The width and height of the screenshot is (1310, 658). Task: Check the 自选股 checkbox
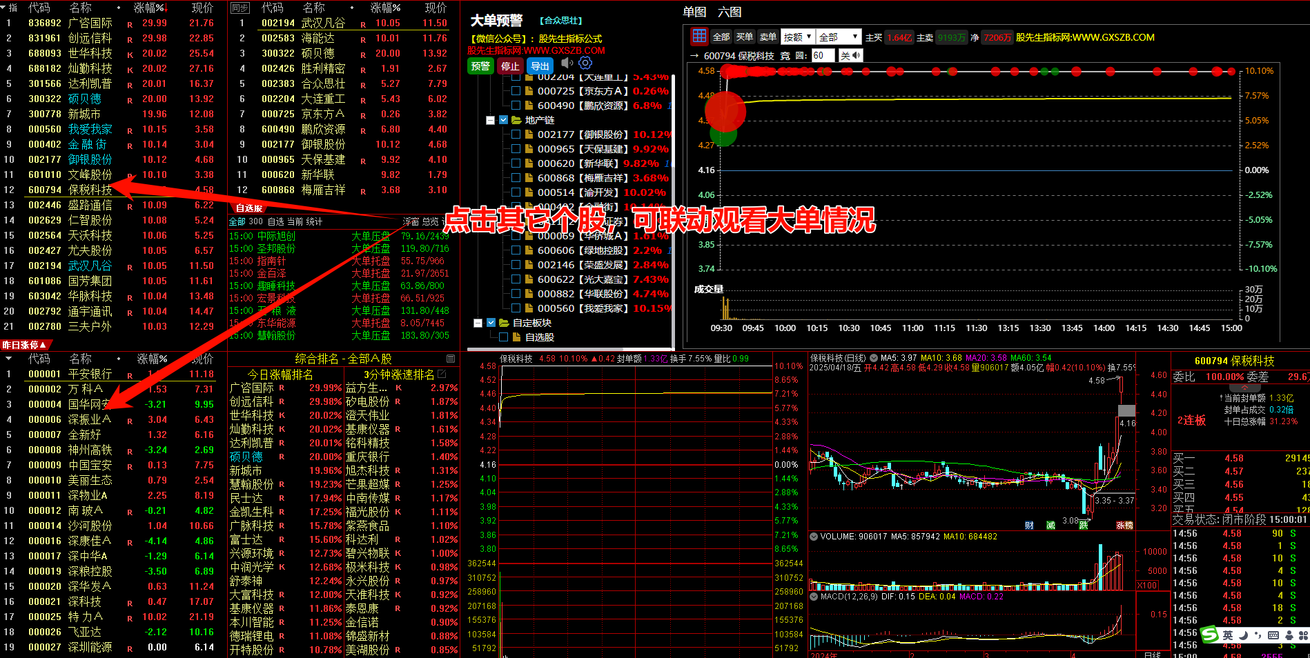point(504,337)
